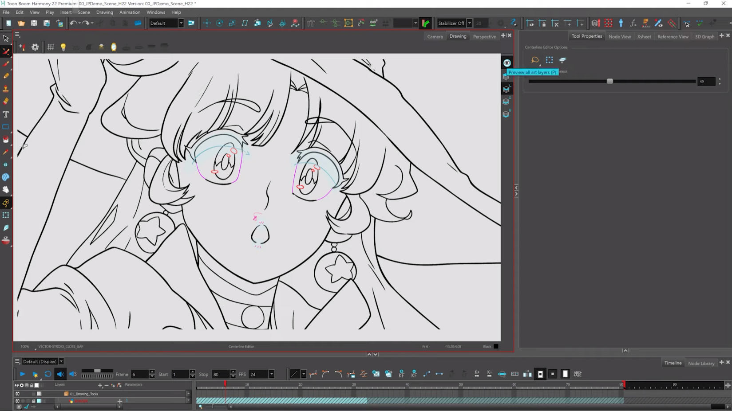The image size is (732, 411).
Task: Click the Frame number input field
Action: coord(139,374)
